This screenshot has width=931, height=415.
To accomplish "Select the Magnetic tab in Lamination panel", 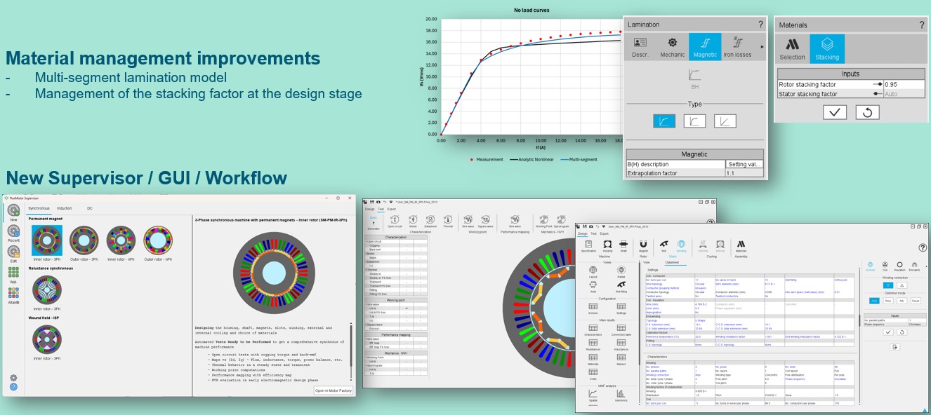I will pos(705,47).
